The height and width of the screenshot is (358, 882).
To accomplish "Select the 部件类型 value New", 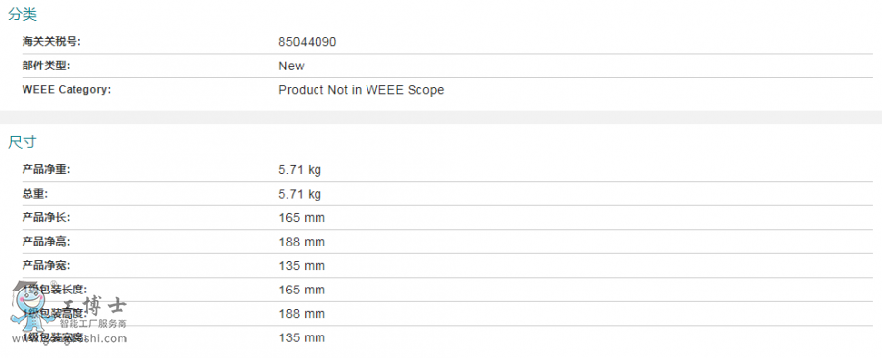I will 291,67.
